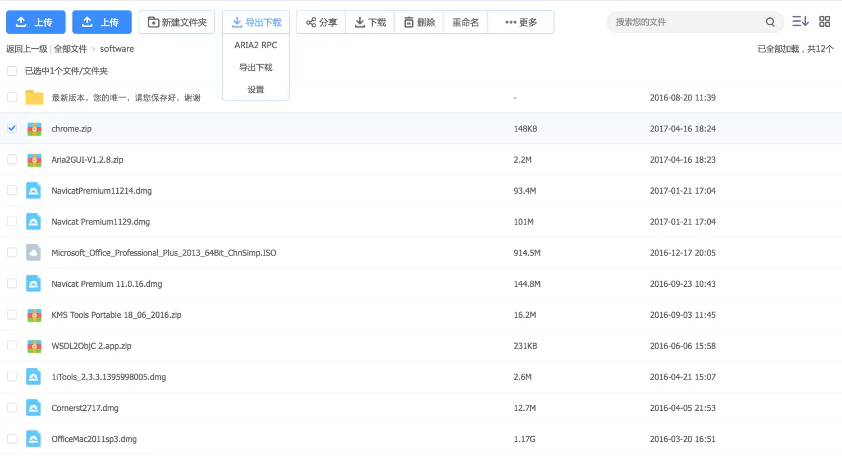Click the 1iTools_2.3.3.1395998005.dmg name
Viewport: 842px width, 471px height.
(x=108, y=377)
